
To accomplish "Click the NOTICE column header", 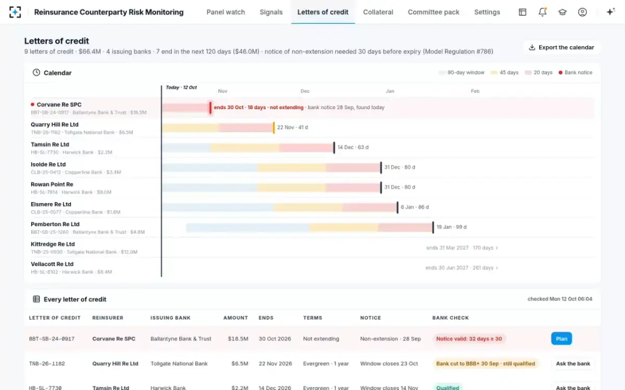I will 371,318.
